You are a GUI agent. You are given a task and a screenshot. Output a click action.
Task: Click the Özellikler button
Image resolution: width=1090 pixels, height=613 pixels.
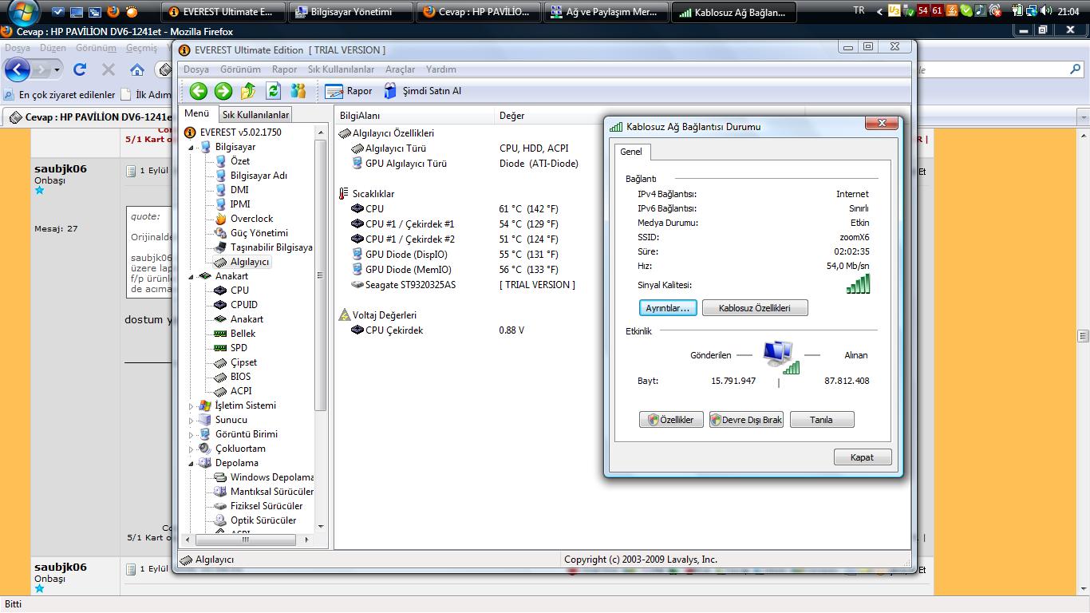point(671,420)
